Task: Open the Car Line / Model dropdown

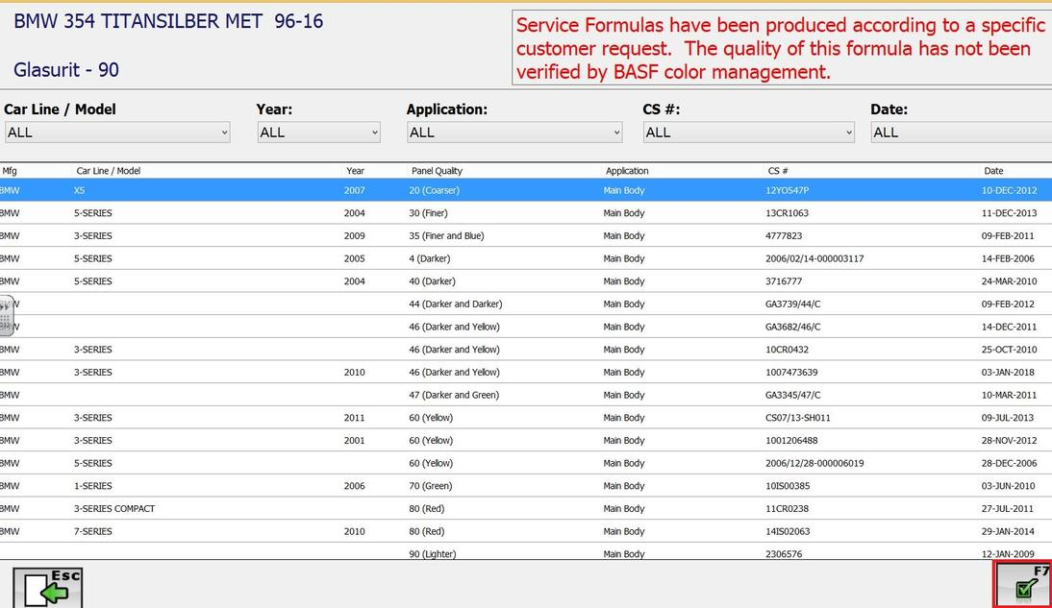Action: click(x=116, y=133)
